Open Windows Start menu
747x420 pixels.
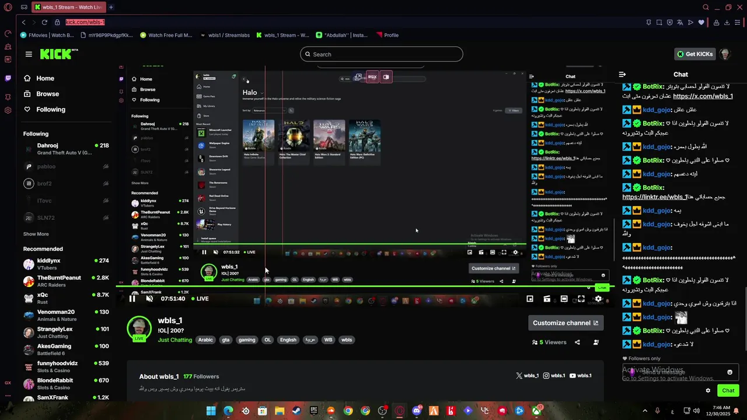[x=211, y=411]
